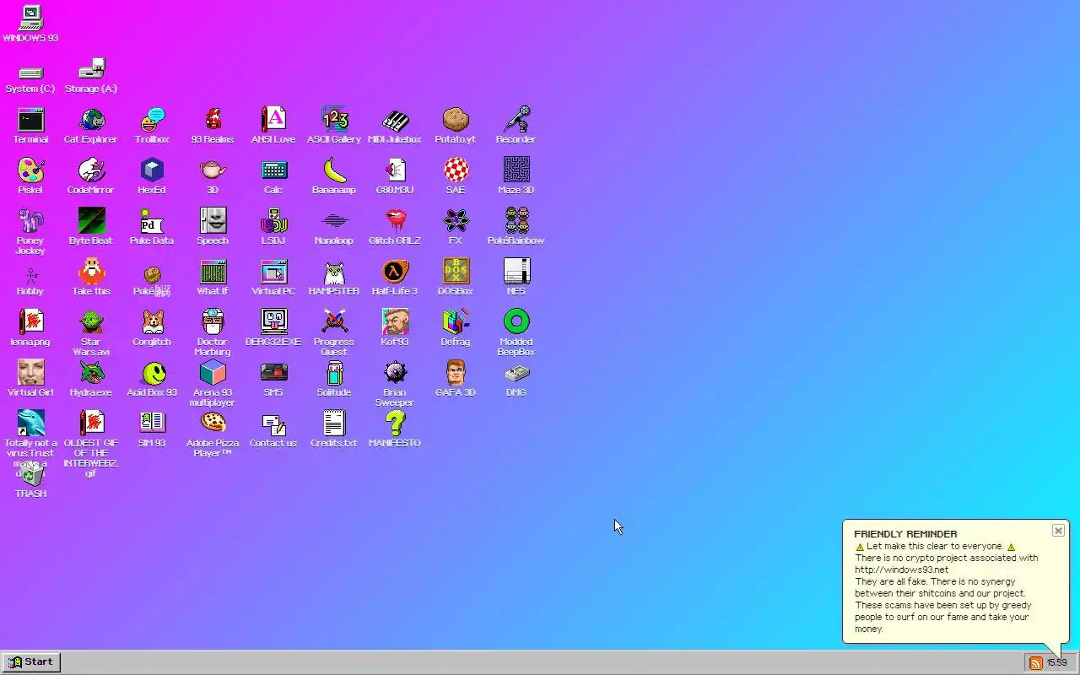The image size is (1080, 675).
Task: Open DOSBox icon
Action: tap(456, 272)
